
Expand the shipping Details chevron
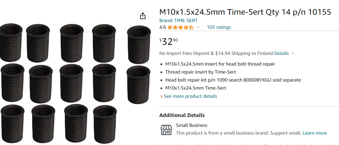pyautogui.click(x=293, y=53)
